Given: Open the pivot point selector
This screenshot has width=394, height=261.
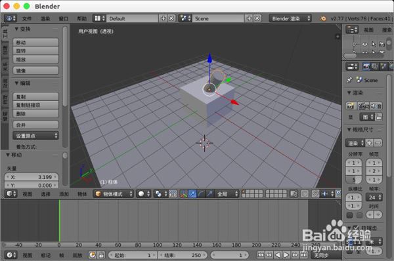Looking at the screenshot, I should tap(160, 193).
